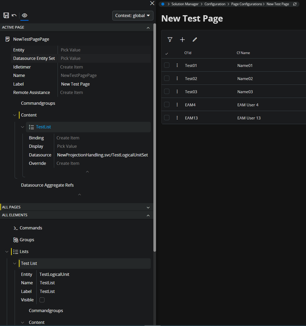Expand the ALL PAGES section
The height and width of the screenshot is (326, 306).
point(148,207)
